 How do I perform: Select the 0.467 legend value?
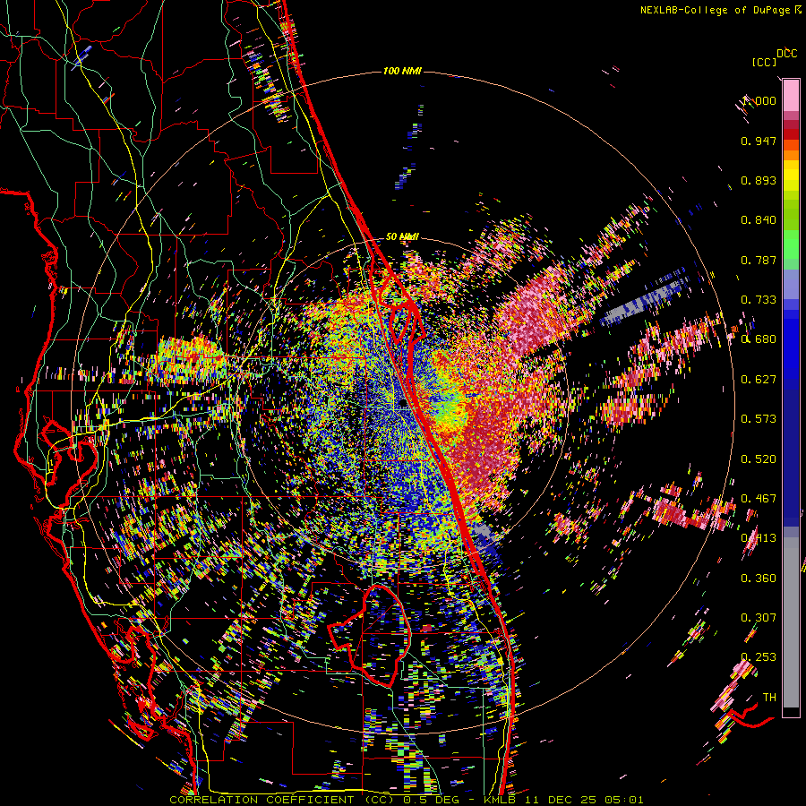759,498
